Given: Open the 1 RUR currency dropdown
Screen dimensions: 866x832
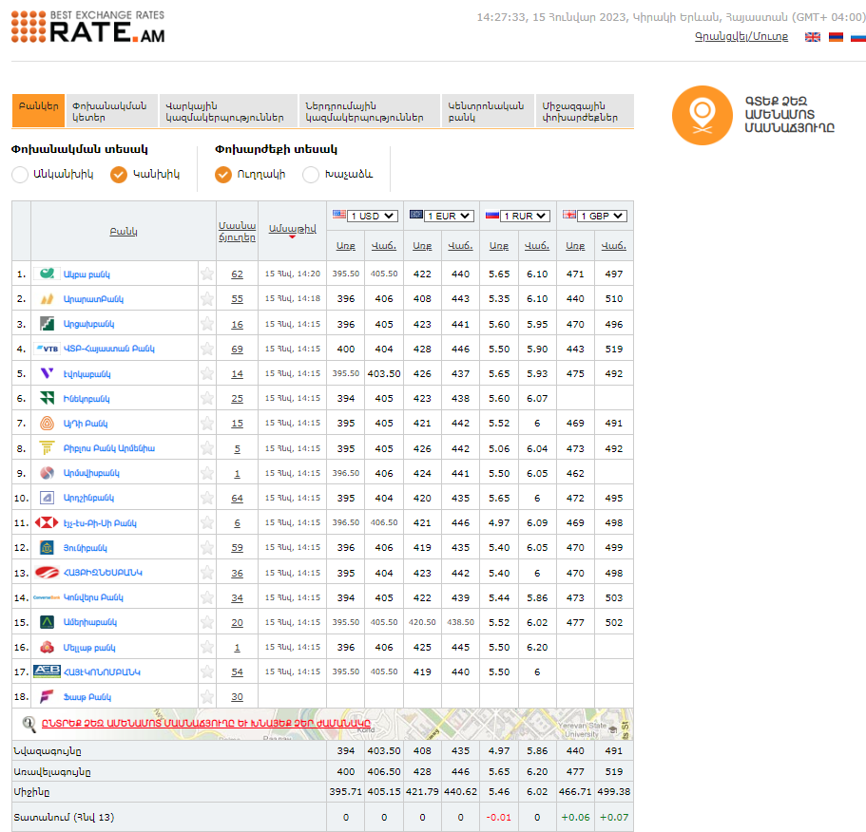Looking at the screenshot, I should pyautogui.click(x=526, y=216).
